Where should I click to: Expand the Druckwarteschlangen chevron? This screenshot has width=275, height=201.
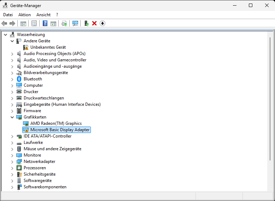12,98
